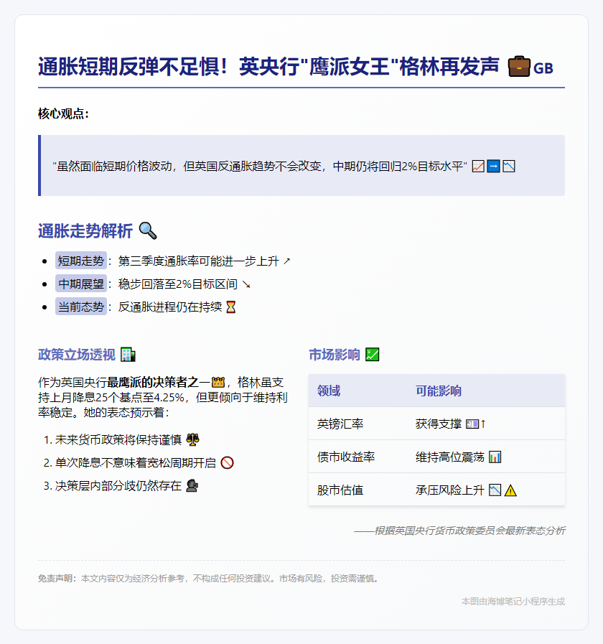Click the 市场影响 section heading

(335, 355)
